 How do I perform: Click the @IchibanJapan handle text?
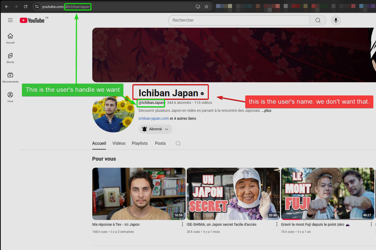[151, 103]
